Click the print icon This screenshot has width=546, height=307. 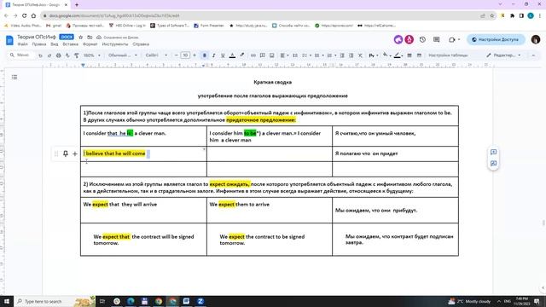(x=59, y=55)
